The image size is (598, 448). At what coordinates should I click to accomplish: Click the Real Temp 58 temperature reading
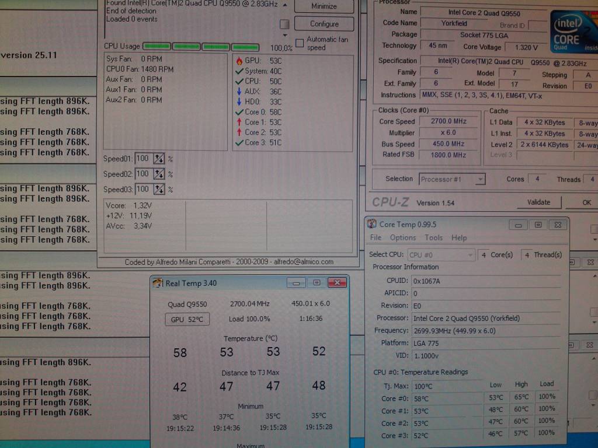coord(180,352)
